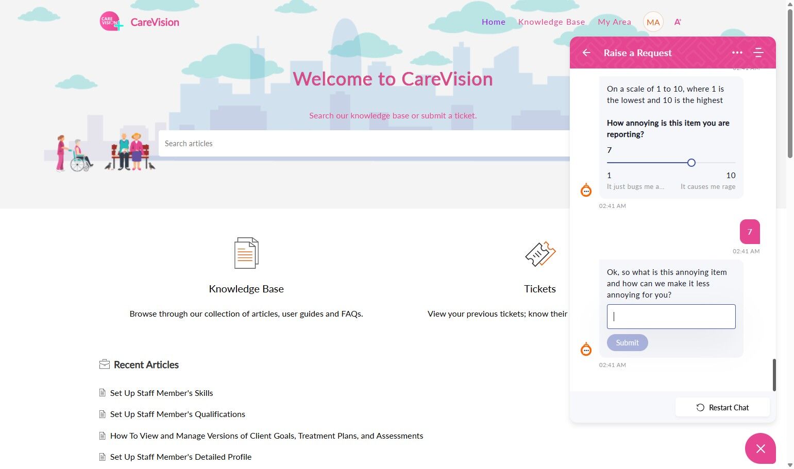The width and height of the screenshot is (794, 469).
Task: Click the Welcome to CareVision heading
Action: pyautogui.click(x=393, y=79)
